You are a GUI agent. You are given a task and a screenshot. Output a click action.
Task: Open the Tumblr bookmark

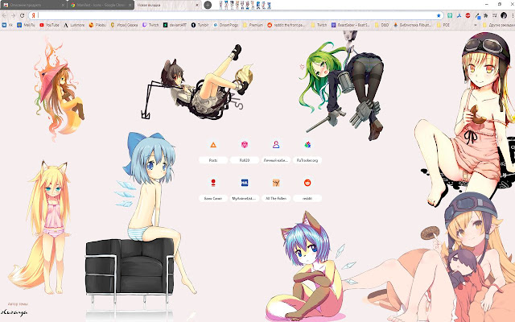coord(200,25)
